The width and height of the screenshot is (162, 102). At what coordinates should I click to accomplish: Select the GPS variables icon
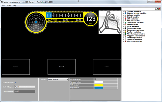[126, 19]
